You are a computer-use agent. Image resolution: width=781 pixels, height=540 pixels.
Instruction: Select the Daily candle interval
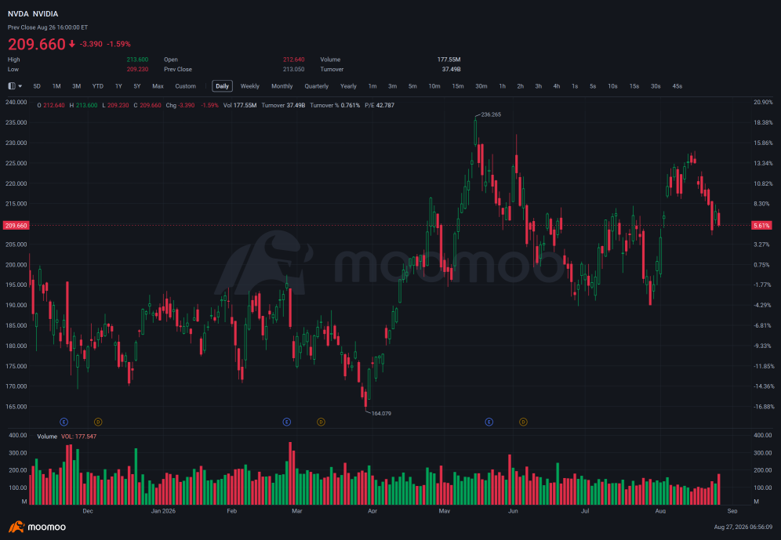222,86
